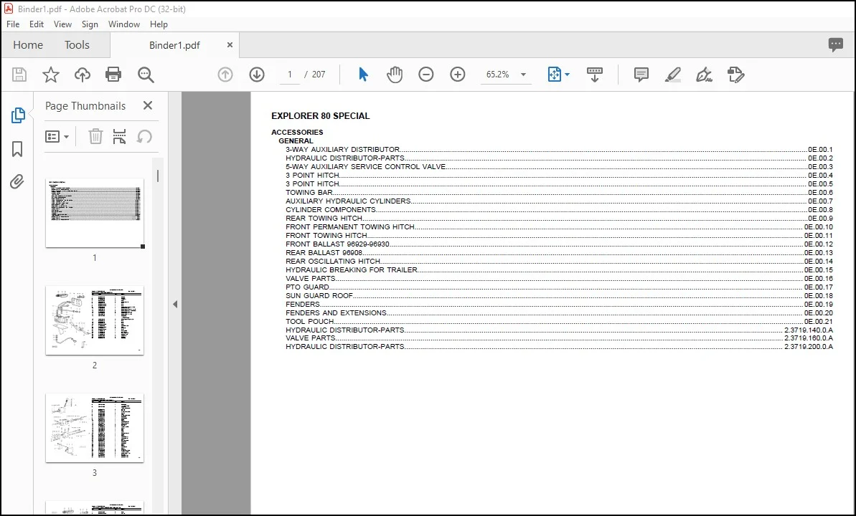
Task: Open the Attachments paperclip panel
Action: (x=17, y=181)
